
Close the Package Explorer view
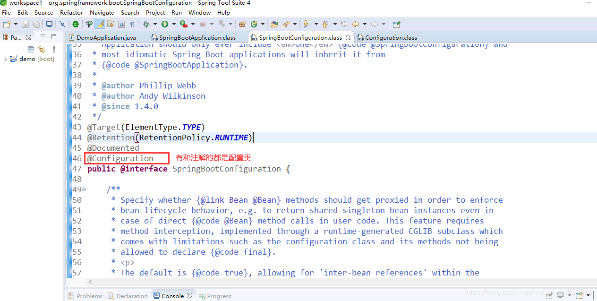(x=28, y=37)
